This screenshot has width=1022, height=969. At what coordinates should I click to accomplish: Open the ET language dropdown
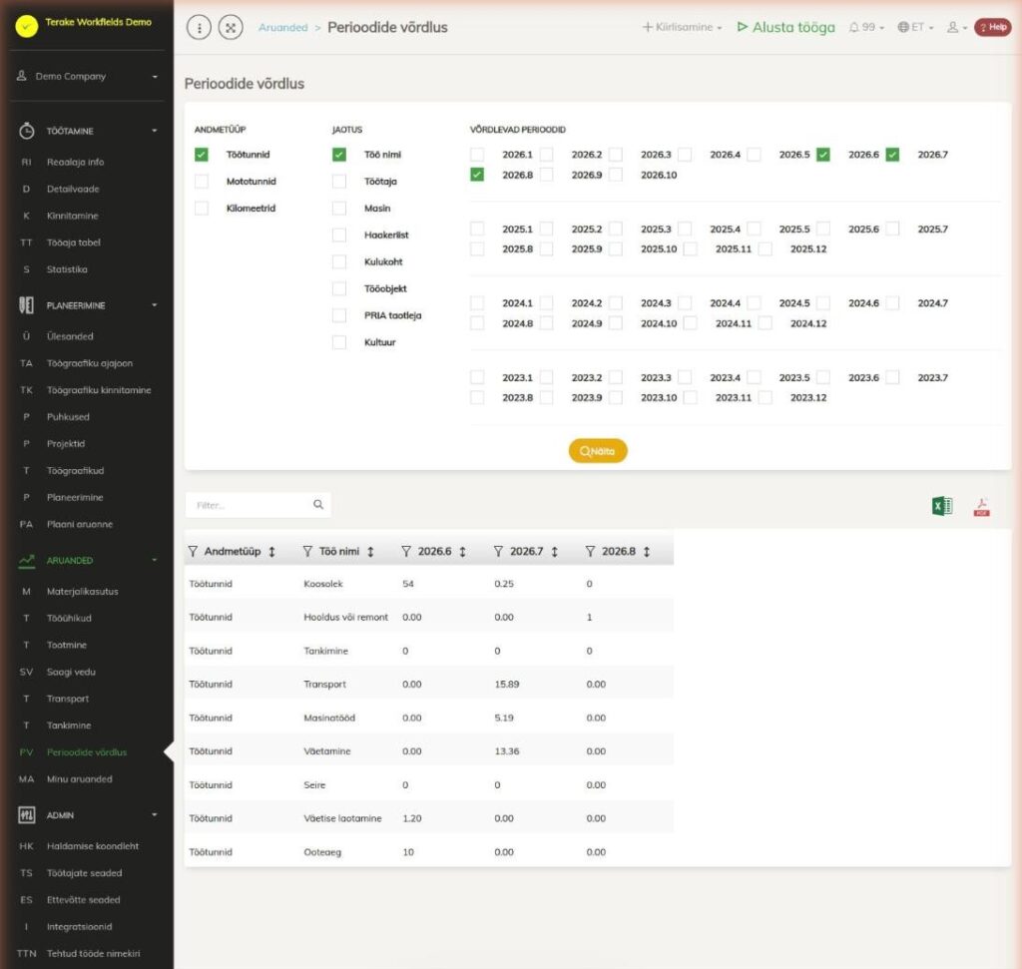coord(915,27)
